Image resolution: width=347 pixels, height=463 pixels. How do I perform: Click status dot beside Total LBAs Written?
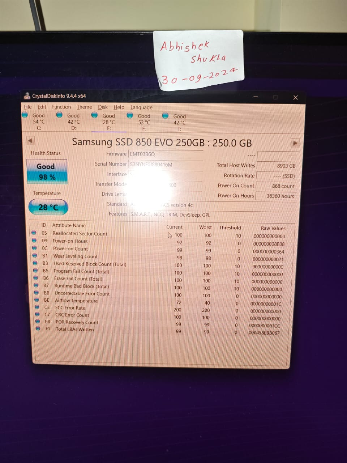(38, 328)
